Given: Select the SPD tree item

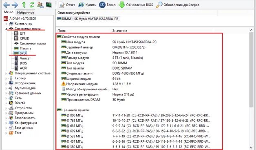Looking at the screenshot, I should [x=20, y=53].
